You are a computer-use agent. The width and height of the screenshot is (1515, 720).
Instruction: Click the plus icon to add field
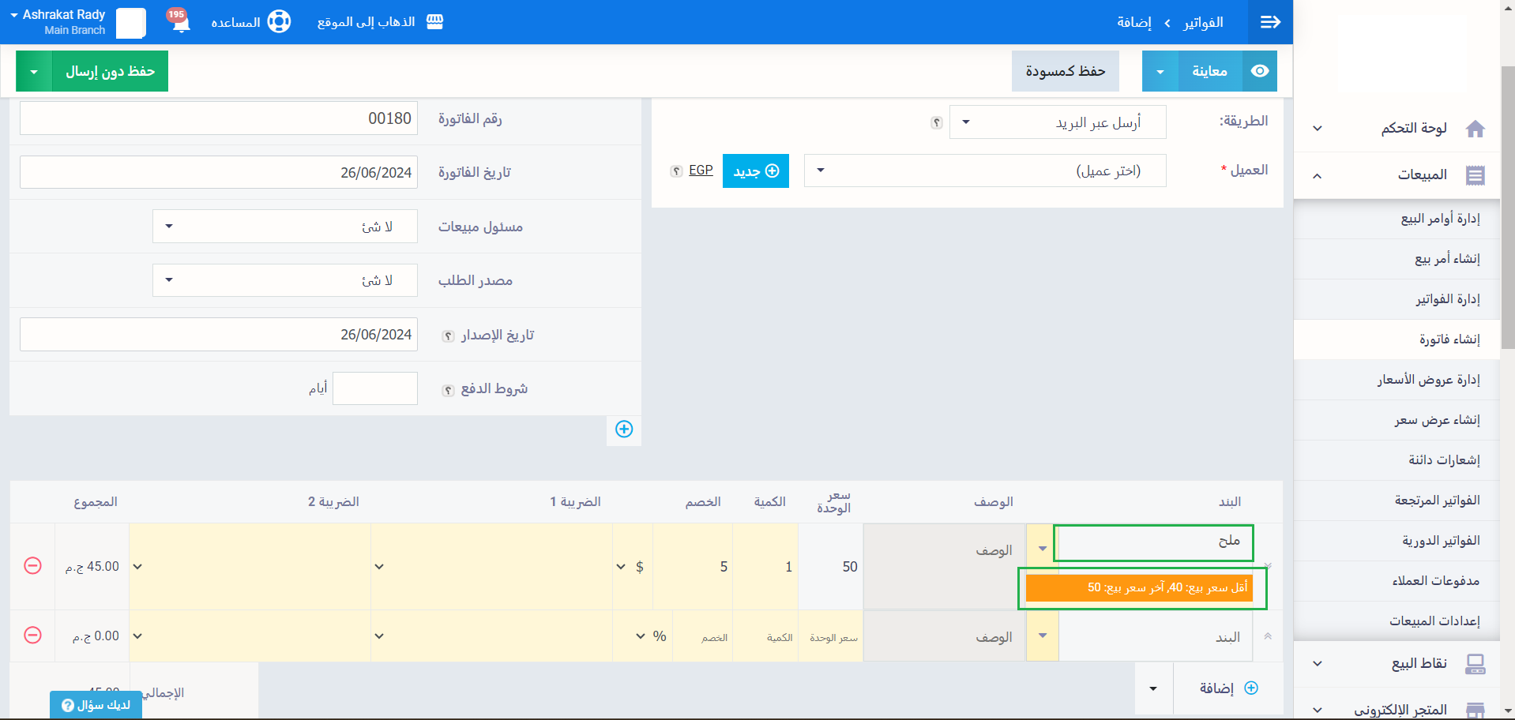[624, 429]
